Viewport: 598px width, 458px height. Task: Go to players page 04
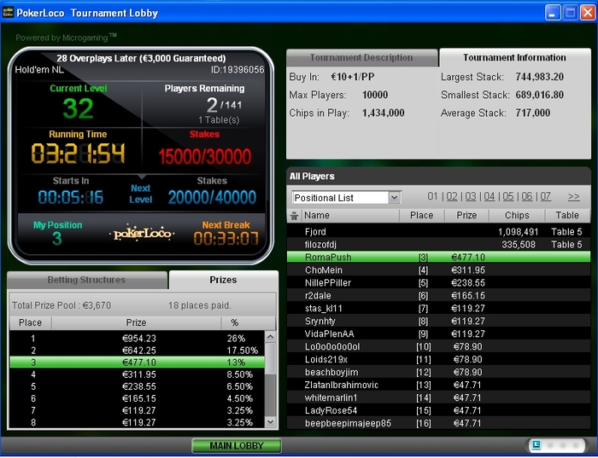(490, 196)
